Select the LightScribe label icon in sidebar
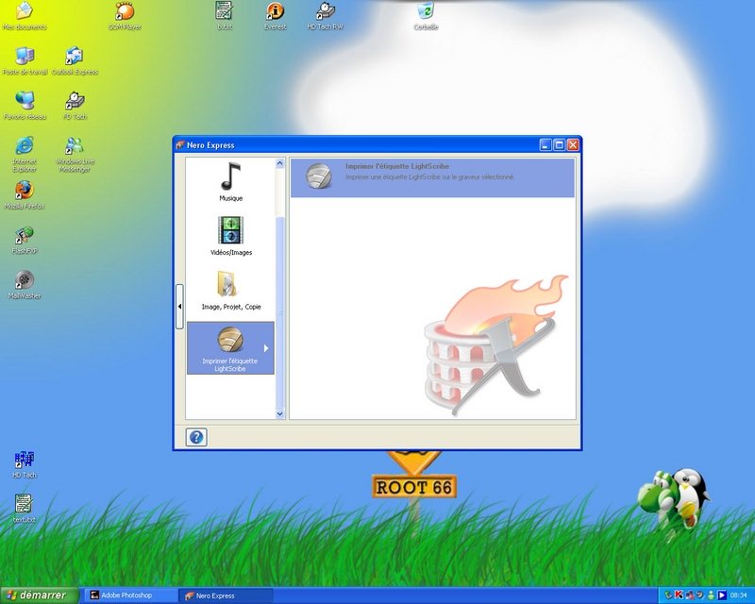The width and height of the screenshot is (755, 604). pyautogui.click(x=230, y=340)
